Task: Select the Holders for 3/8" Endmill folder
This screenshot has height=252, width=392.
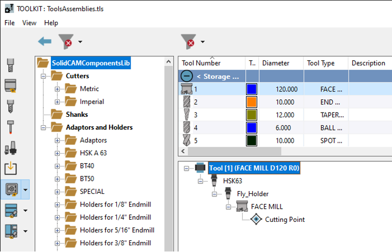Action: pos(115,243)
